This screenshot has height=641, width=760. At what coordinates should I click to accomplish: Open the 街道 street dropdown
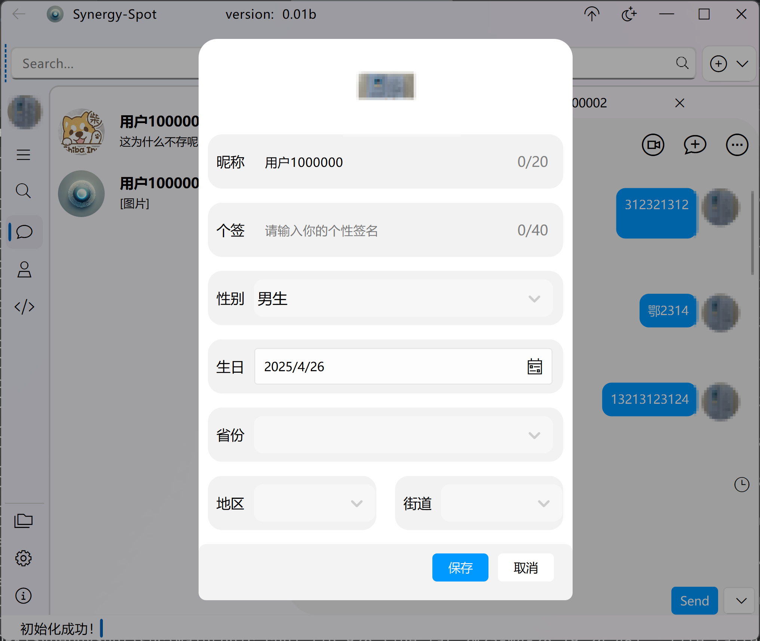pyautogui.click(x=543, y=503)
